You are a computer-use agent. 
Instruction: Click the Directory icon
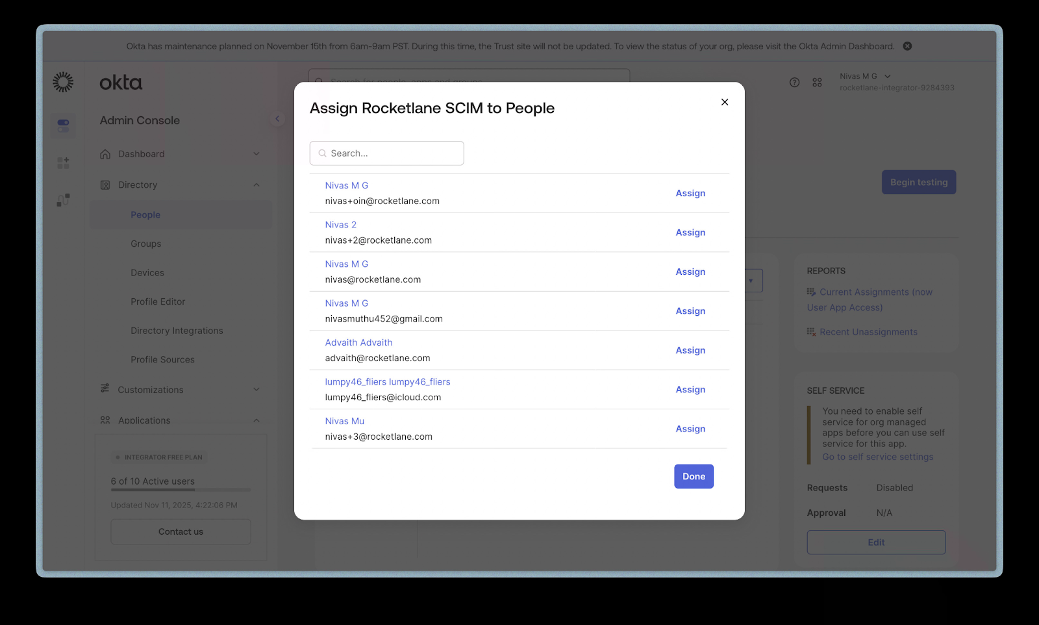pos(105,185)
